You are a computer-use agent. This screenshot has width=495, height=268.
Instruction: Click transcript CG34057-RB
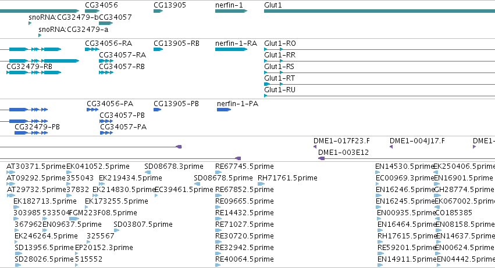(x=122, y=67)
